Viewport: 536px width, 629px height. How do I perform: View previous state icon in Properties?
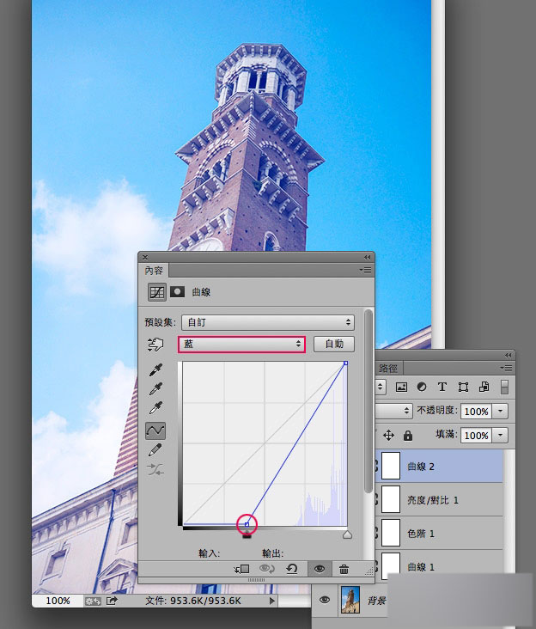(266, 569)
